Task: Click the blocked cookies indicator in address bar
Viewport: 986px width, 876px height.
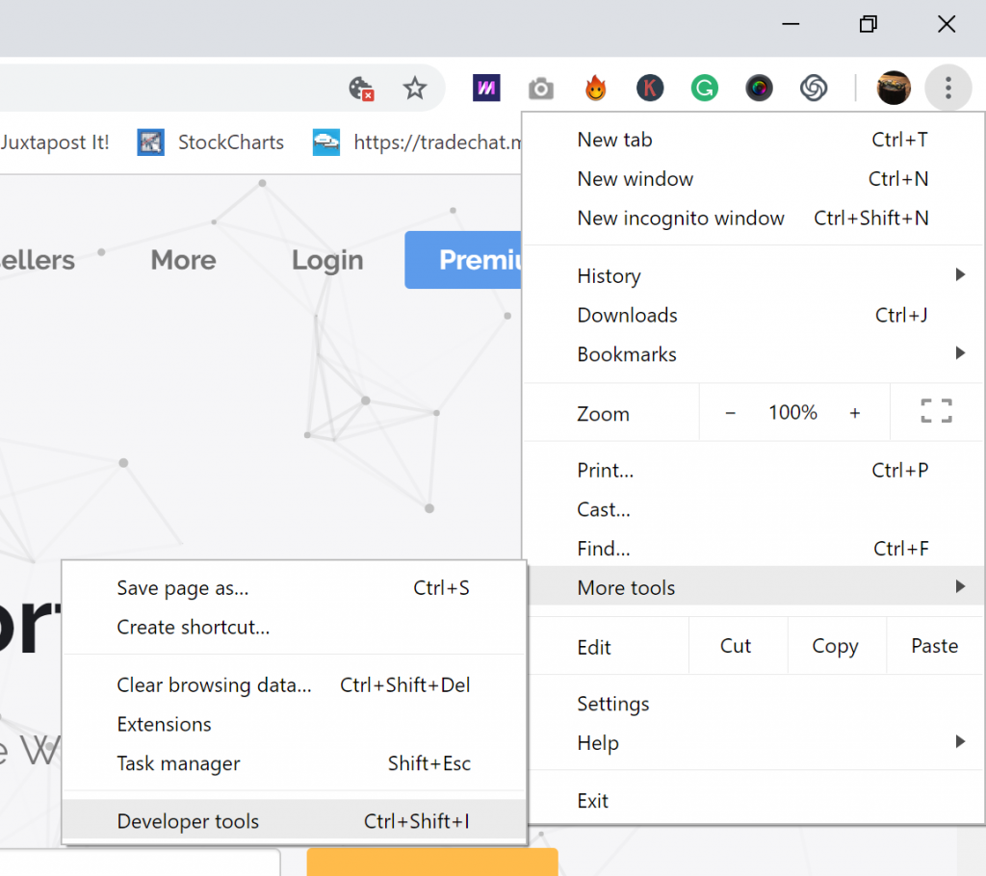Action: pos(361,88)
